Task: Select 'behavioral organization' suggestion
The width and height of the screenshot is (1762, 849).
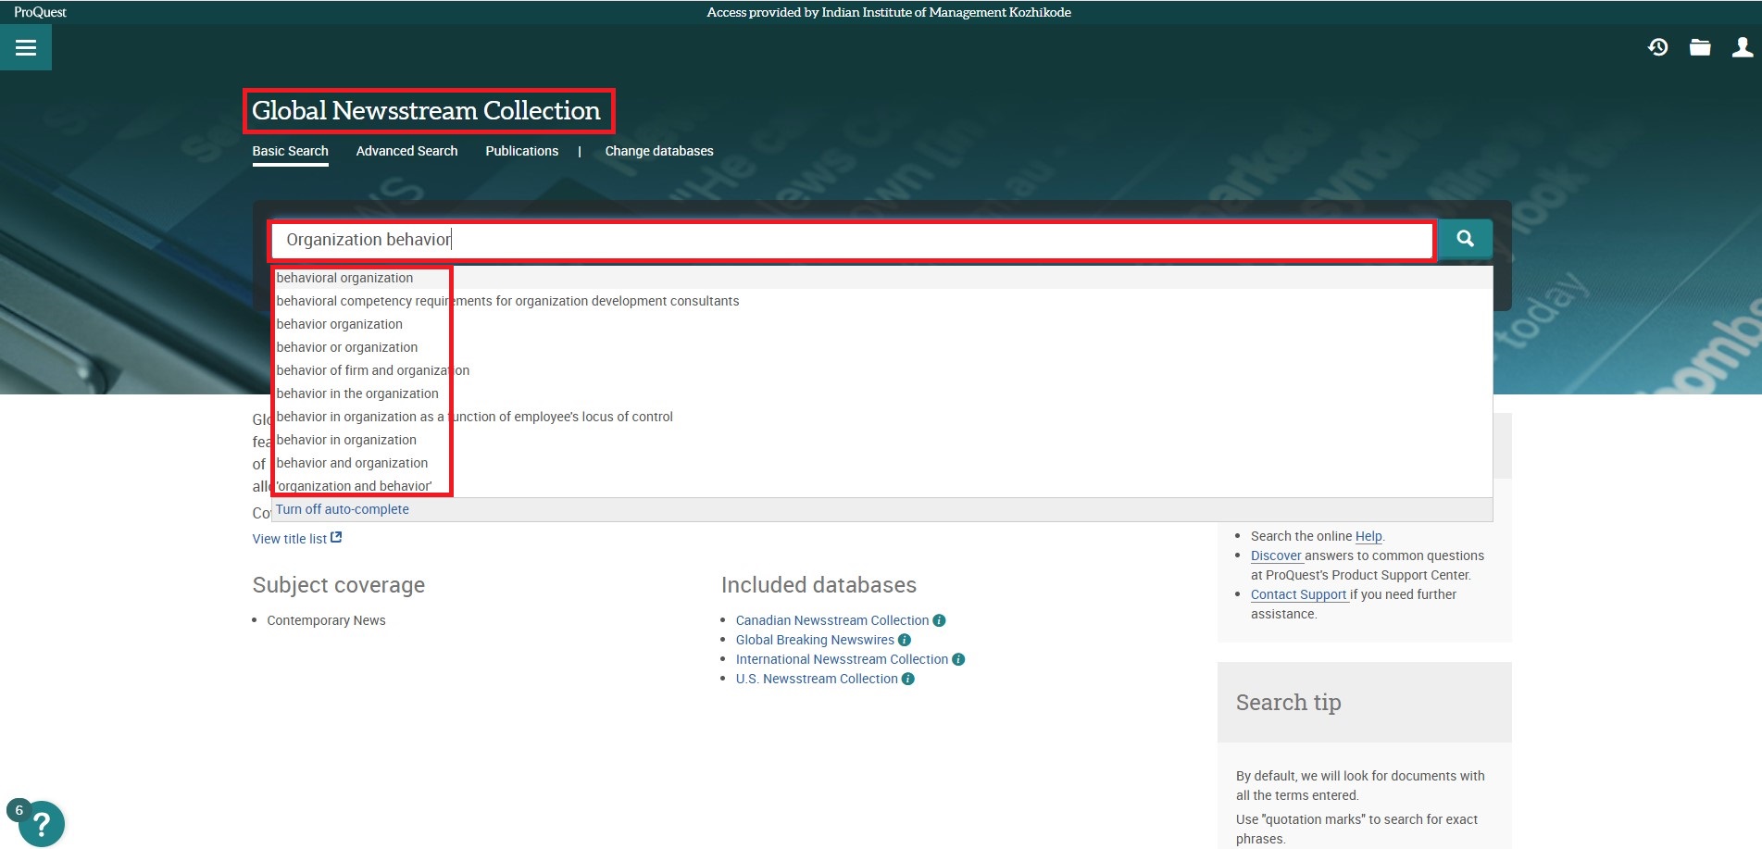Action: pos(344,278)
